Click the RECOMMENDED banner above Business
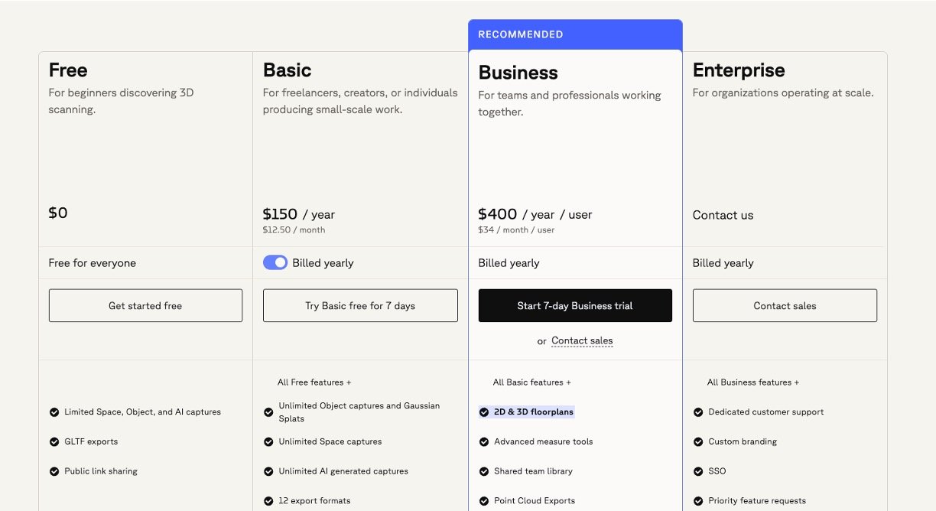 [575, 34]
